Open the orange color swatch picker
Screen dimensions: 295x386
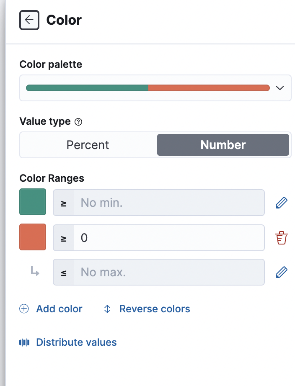pyautogui.click(x=33, y=237)
